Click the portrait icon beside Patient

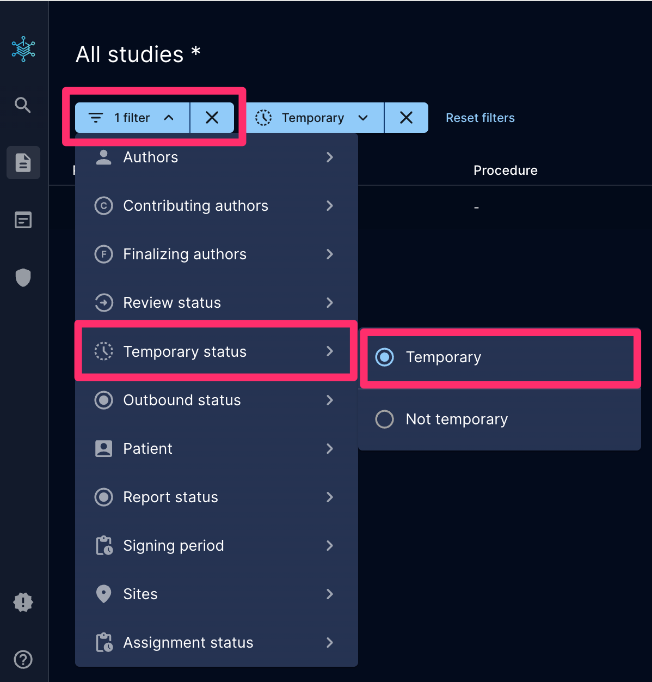103,448
